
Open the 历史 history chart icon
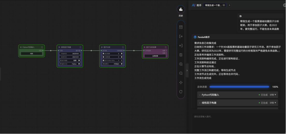tap(181, 10)
